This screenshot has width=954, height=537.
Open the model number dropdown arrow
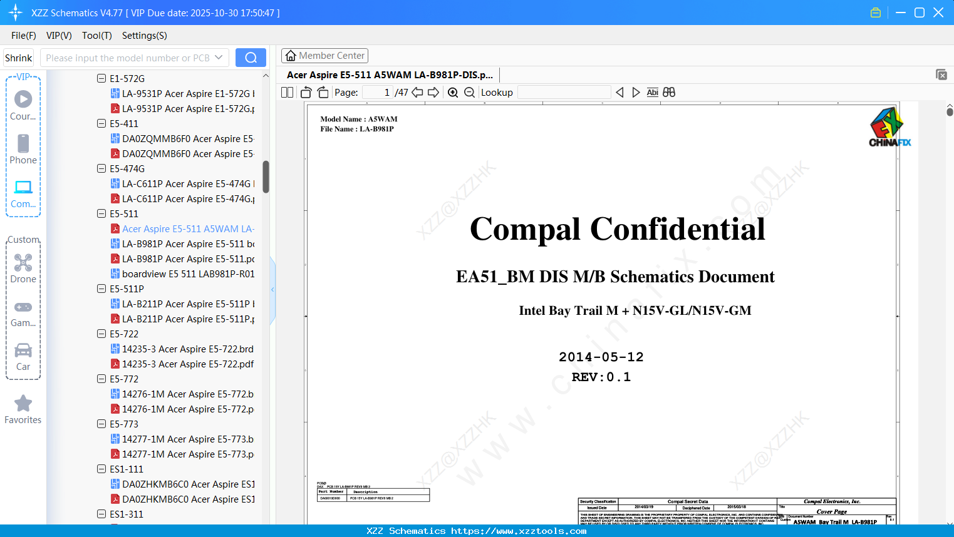pos(219,58)
